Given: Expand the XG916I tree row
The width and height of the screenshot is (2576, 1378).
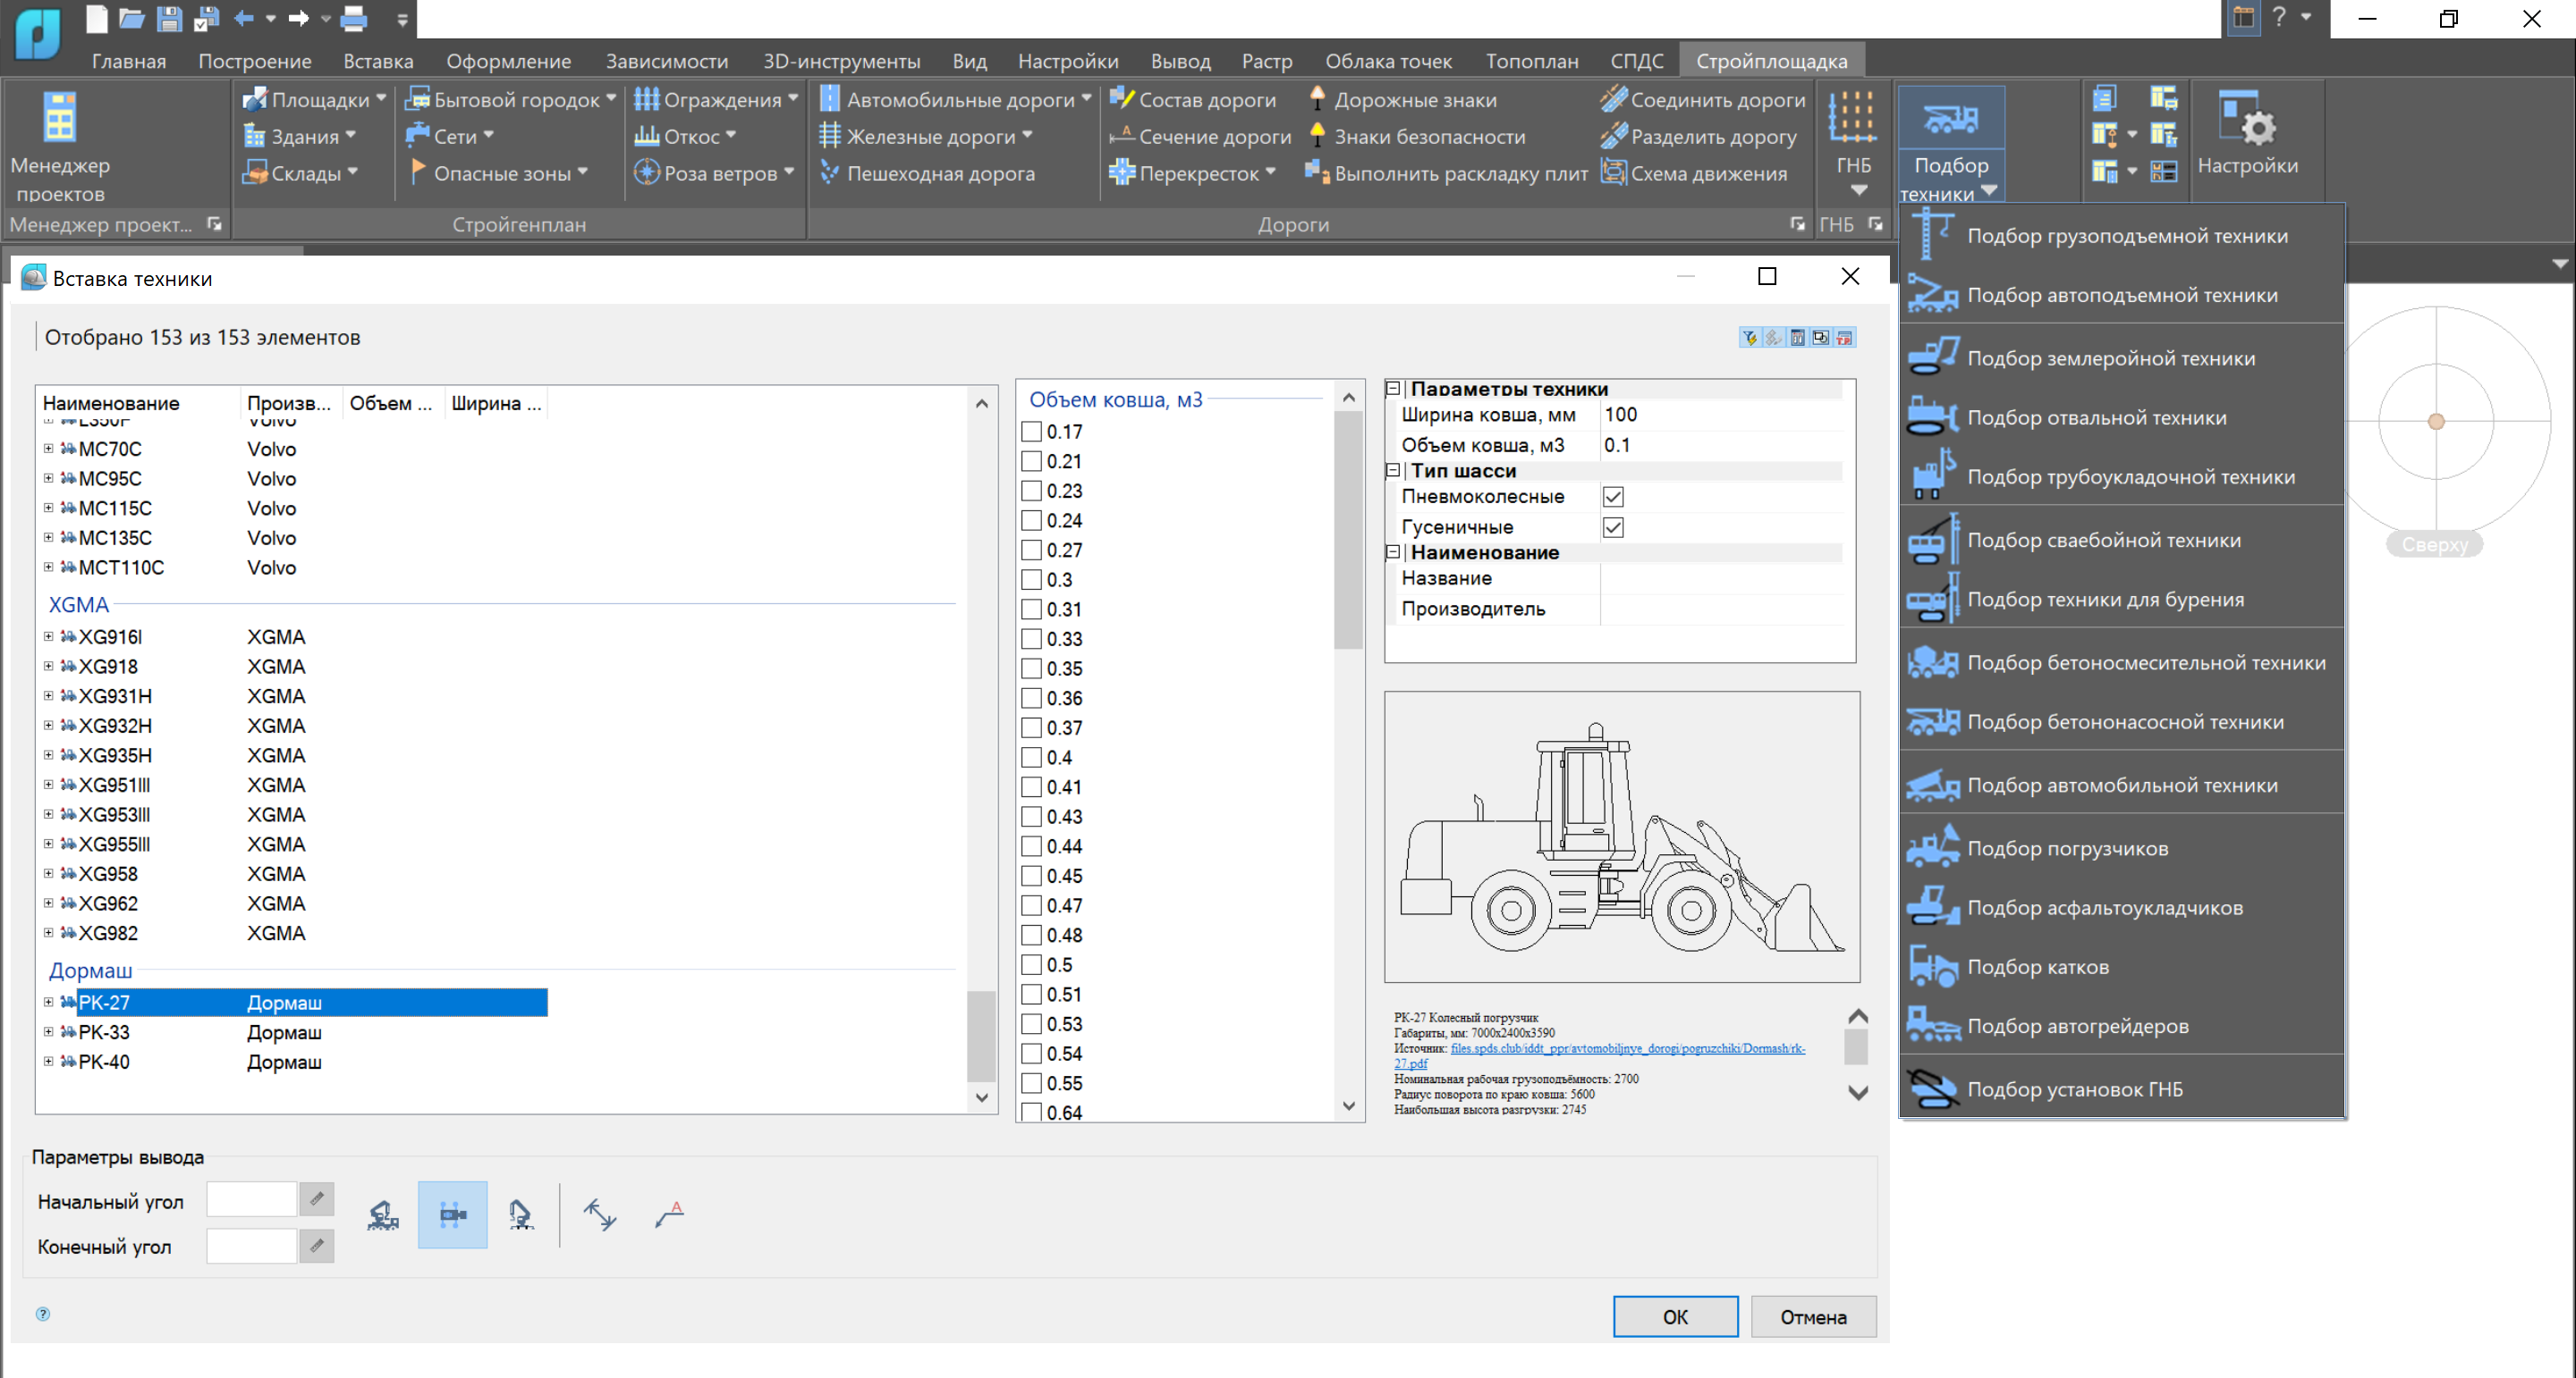Looking at the screenshot, I should (x=48, y=636).
